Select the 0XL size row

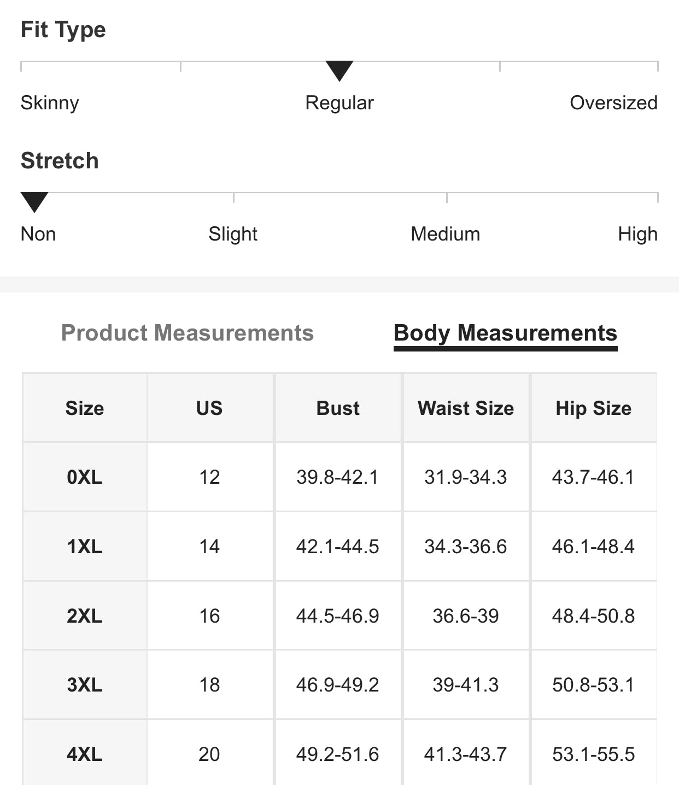(85, 477)
